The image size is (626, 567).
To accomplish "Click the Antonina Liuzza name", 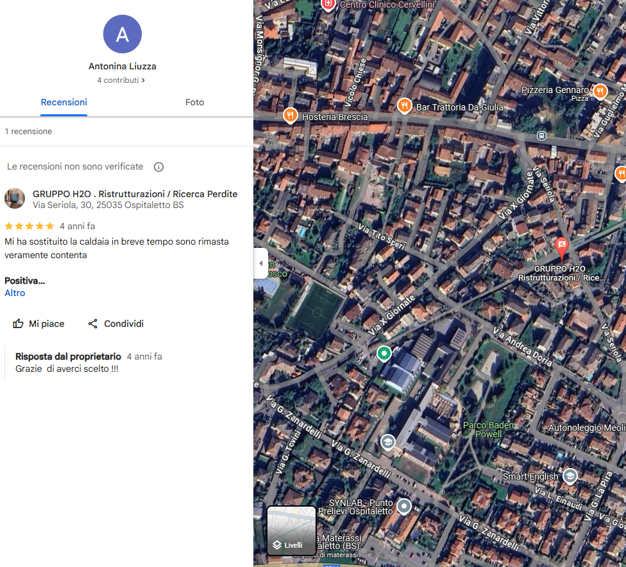I will (122, 66).
